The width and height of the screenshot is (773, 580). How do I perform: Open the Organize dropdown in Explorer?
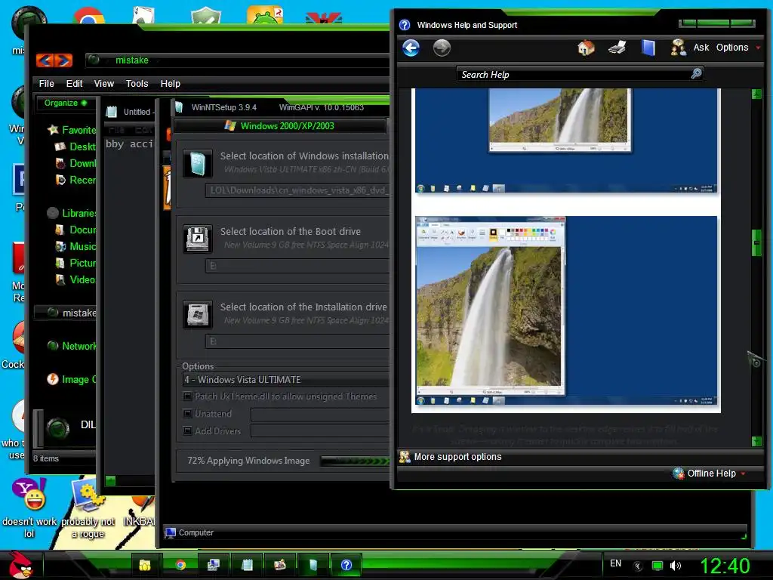[x=66, y=103]
